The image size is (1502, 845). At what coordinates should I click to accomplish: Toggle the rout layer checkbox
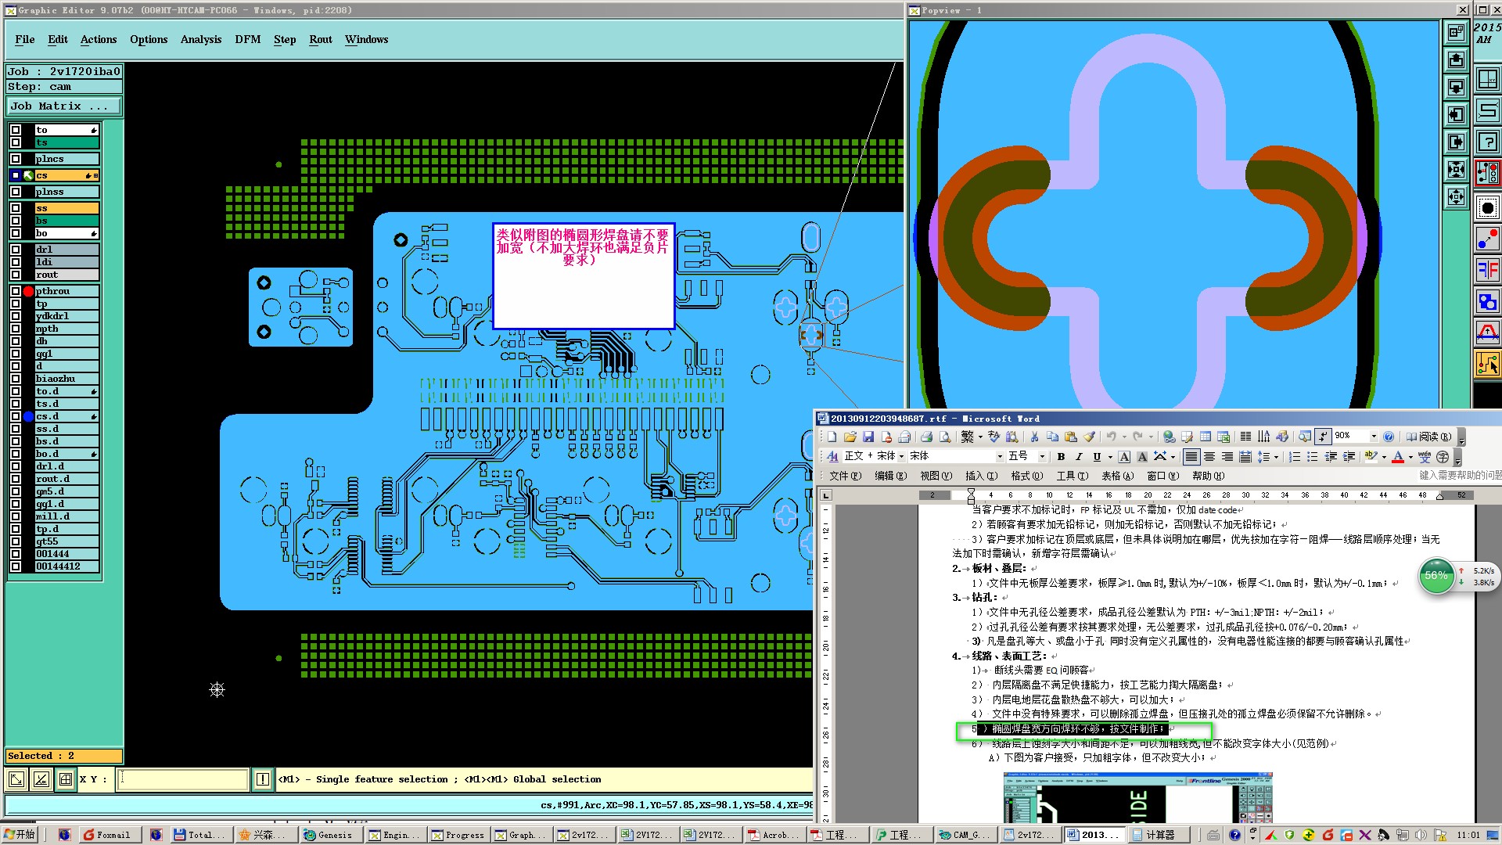point(16,275)
